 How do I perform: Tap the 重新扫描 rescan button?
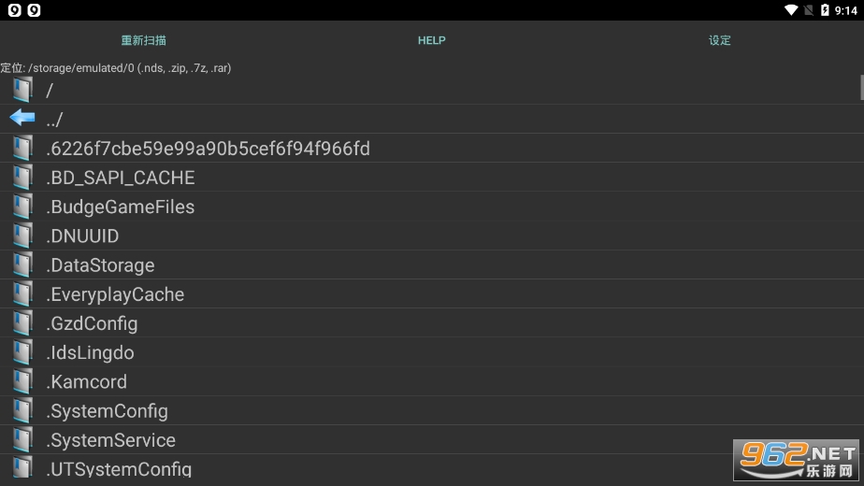click(143, 40)
